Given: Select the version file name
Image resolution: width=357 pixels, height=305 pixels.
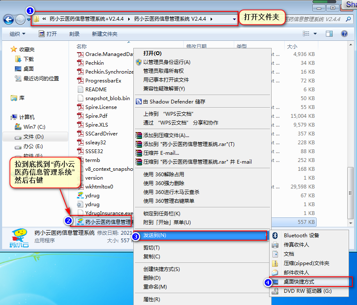Looking at the screenshot, I should (x=94, y=178).
